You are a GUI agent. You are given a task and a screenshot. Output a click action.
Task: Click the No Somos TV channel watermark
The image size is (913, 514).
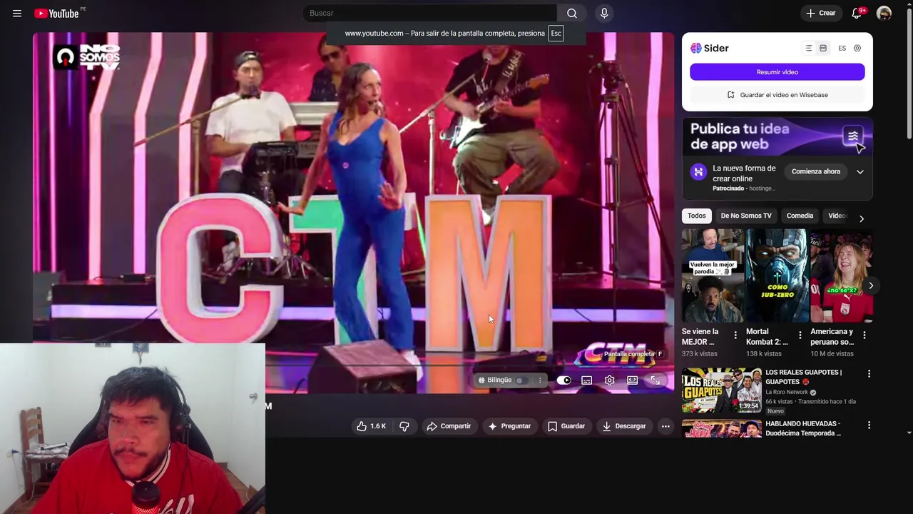pos(87,56)
